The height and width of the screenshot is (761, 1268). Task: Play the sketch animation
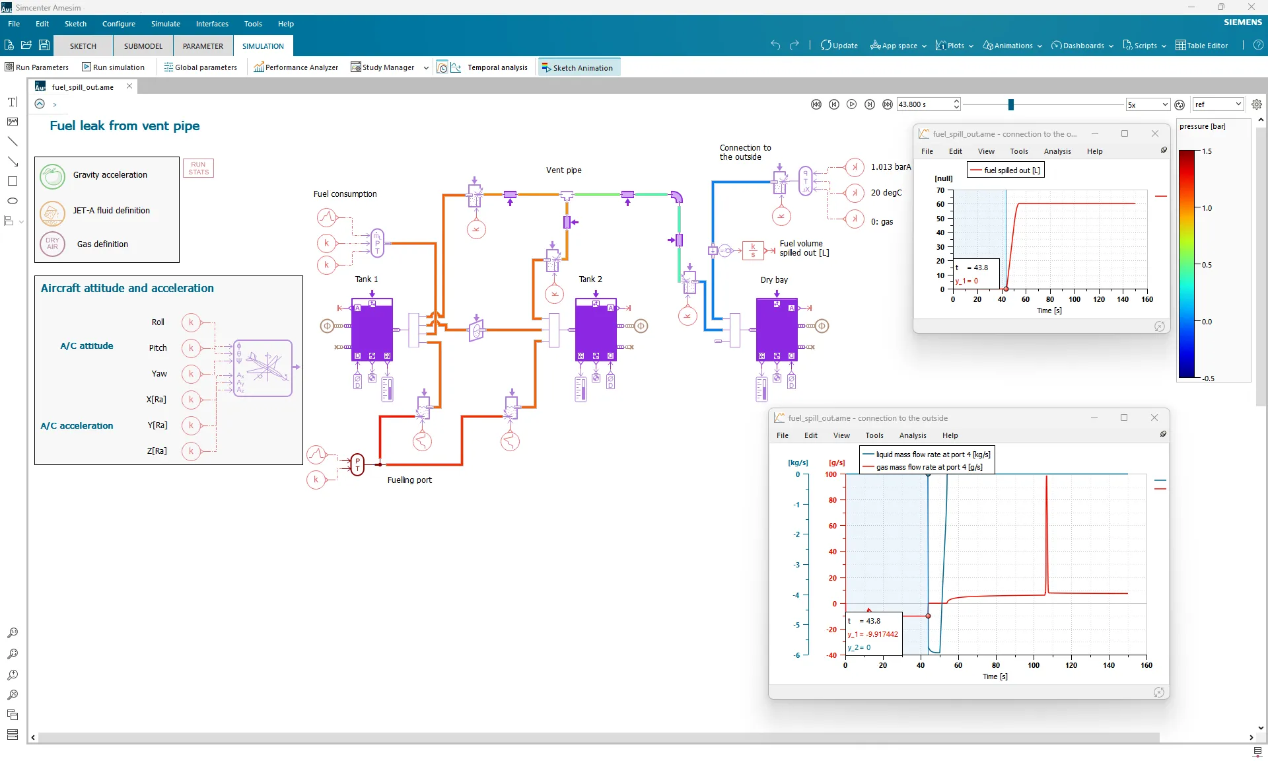click(x=852, y=104)
